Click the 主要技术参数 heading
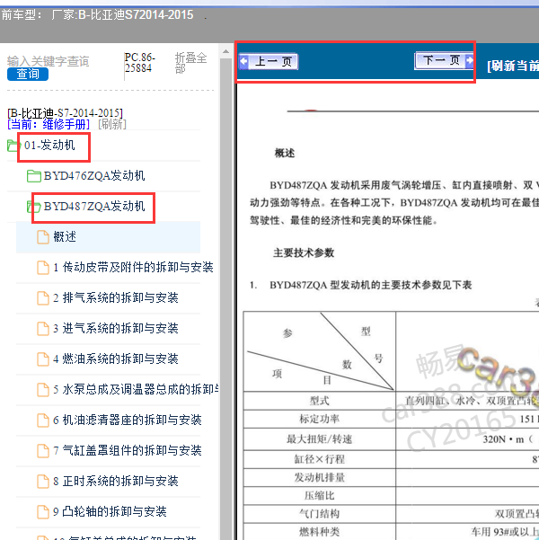Image resolution: width=539 pixels, height=540 pixels. (304, 253)
